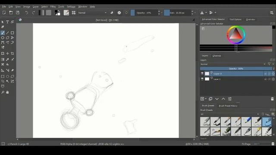This screenshot has height=155, width=276.
Task: Switch to the Tool Options tab
Action: click(x=235, y=19)
